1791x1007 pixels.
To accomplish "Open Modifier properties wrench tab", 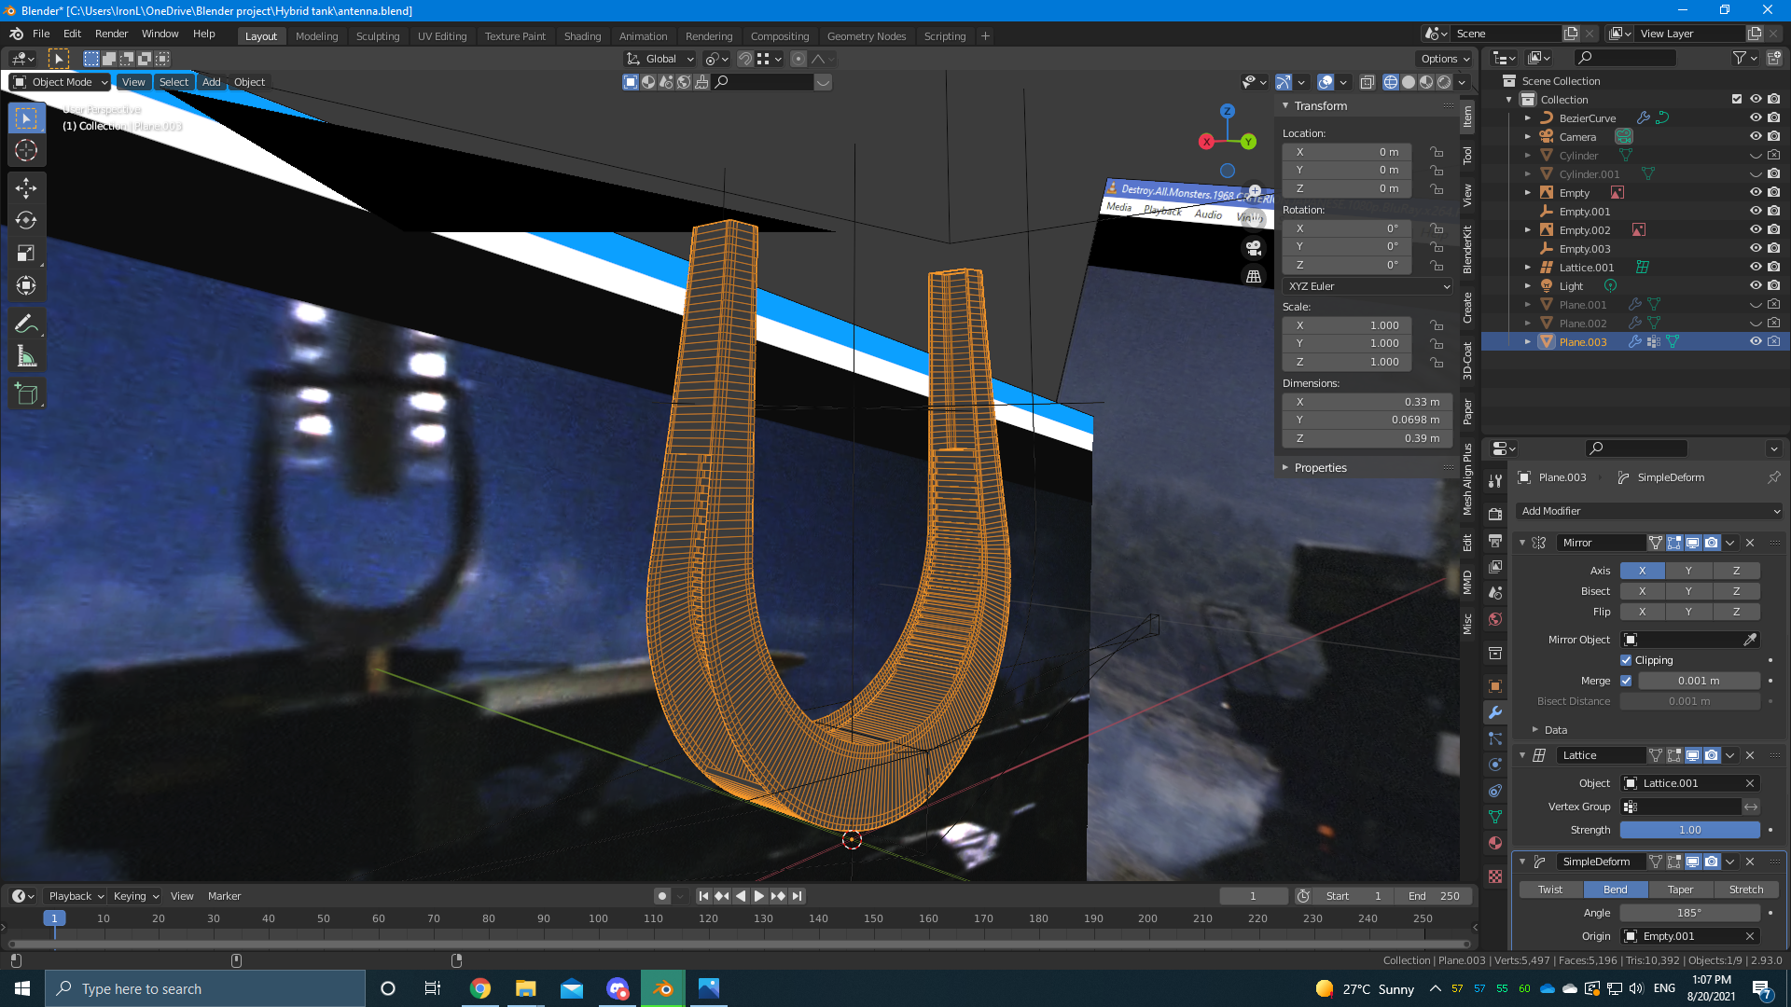I will click(x=1495, y=712).
